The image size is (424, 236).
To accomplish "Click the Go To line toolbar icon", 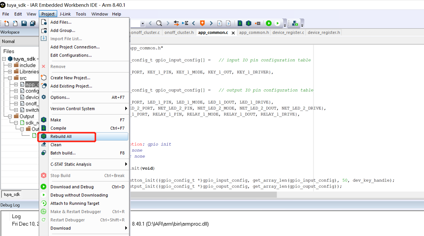I will tap(185, 23).
